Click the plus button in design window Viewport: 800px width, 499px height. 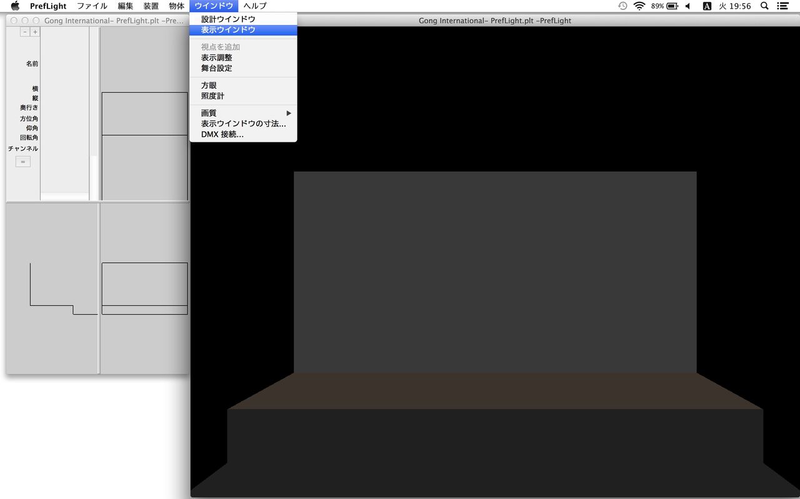[x=35, y=32]
